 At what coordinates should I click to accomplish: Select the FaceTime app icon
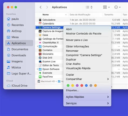[40, 77]
